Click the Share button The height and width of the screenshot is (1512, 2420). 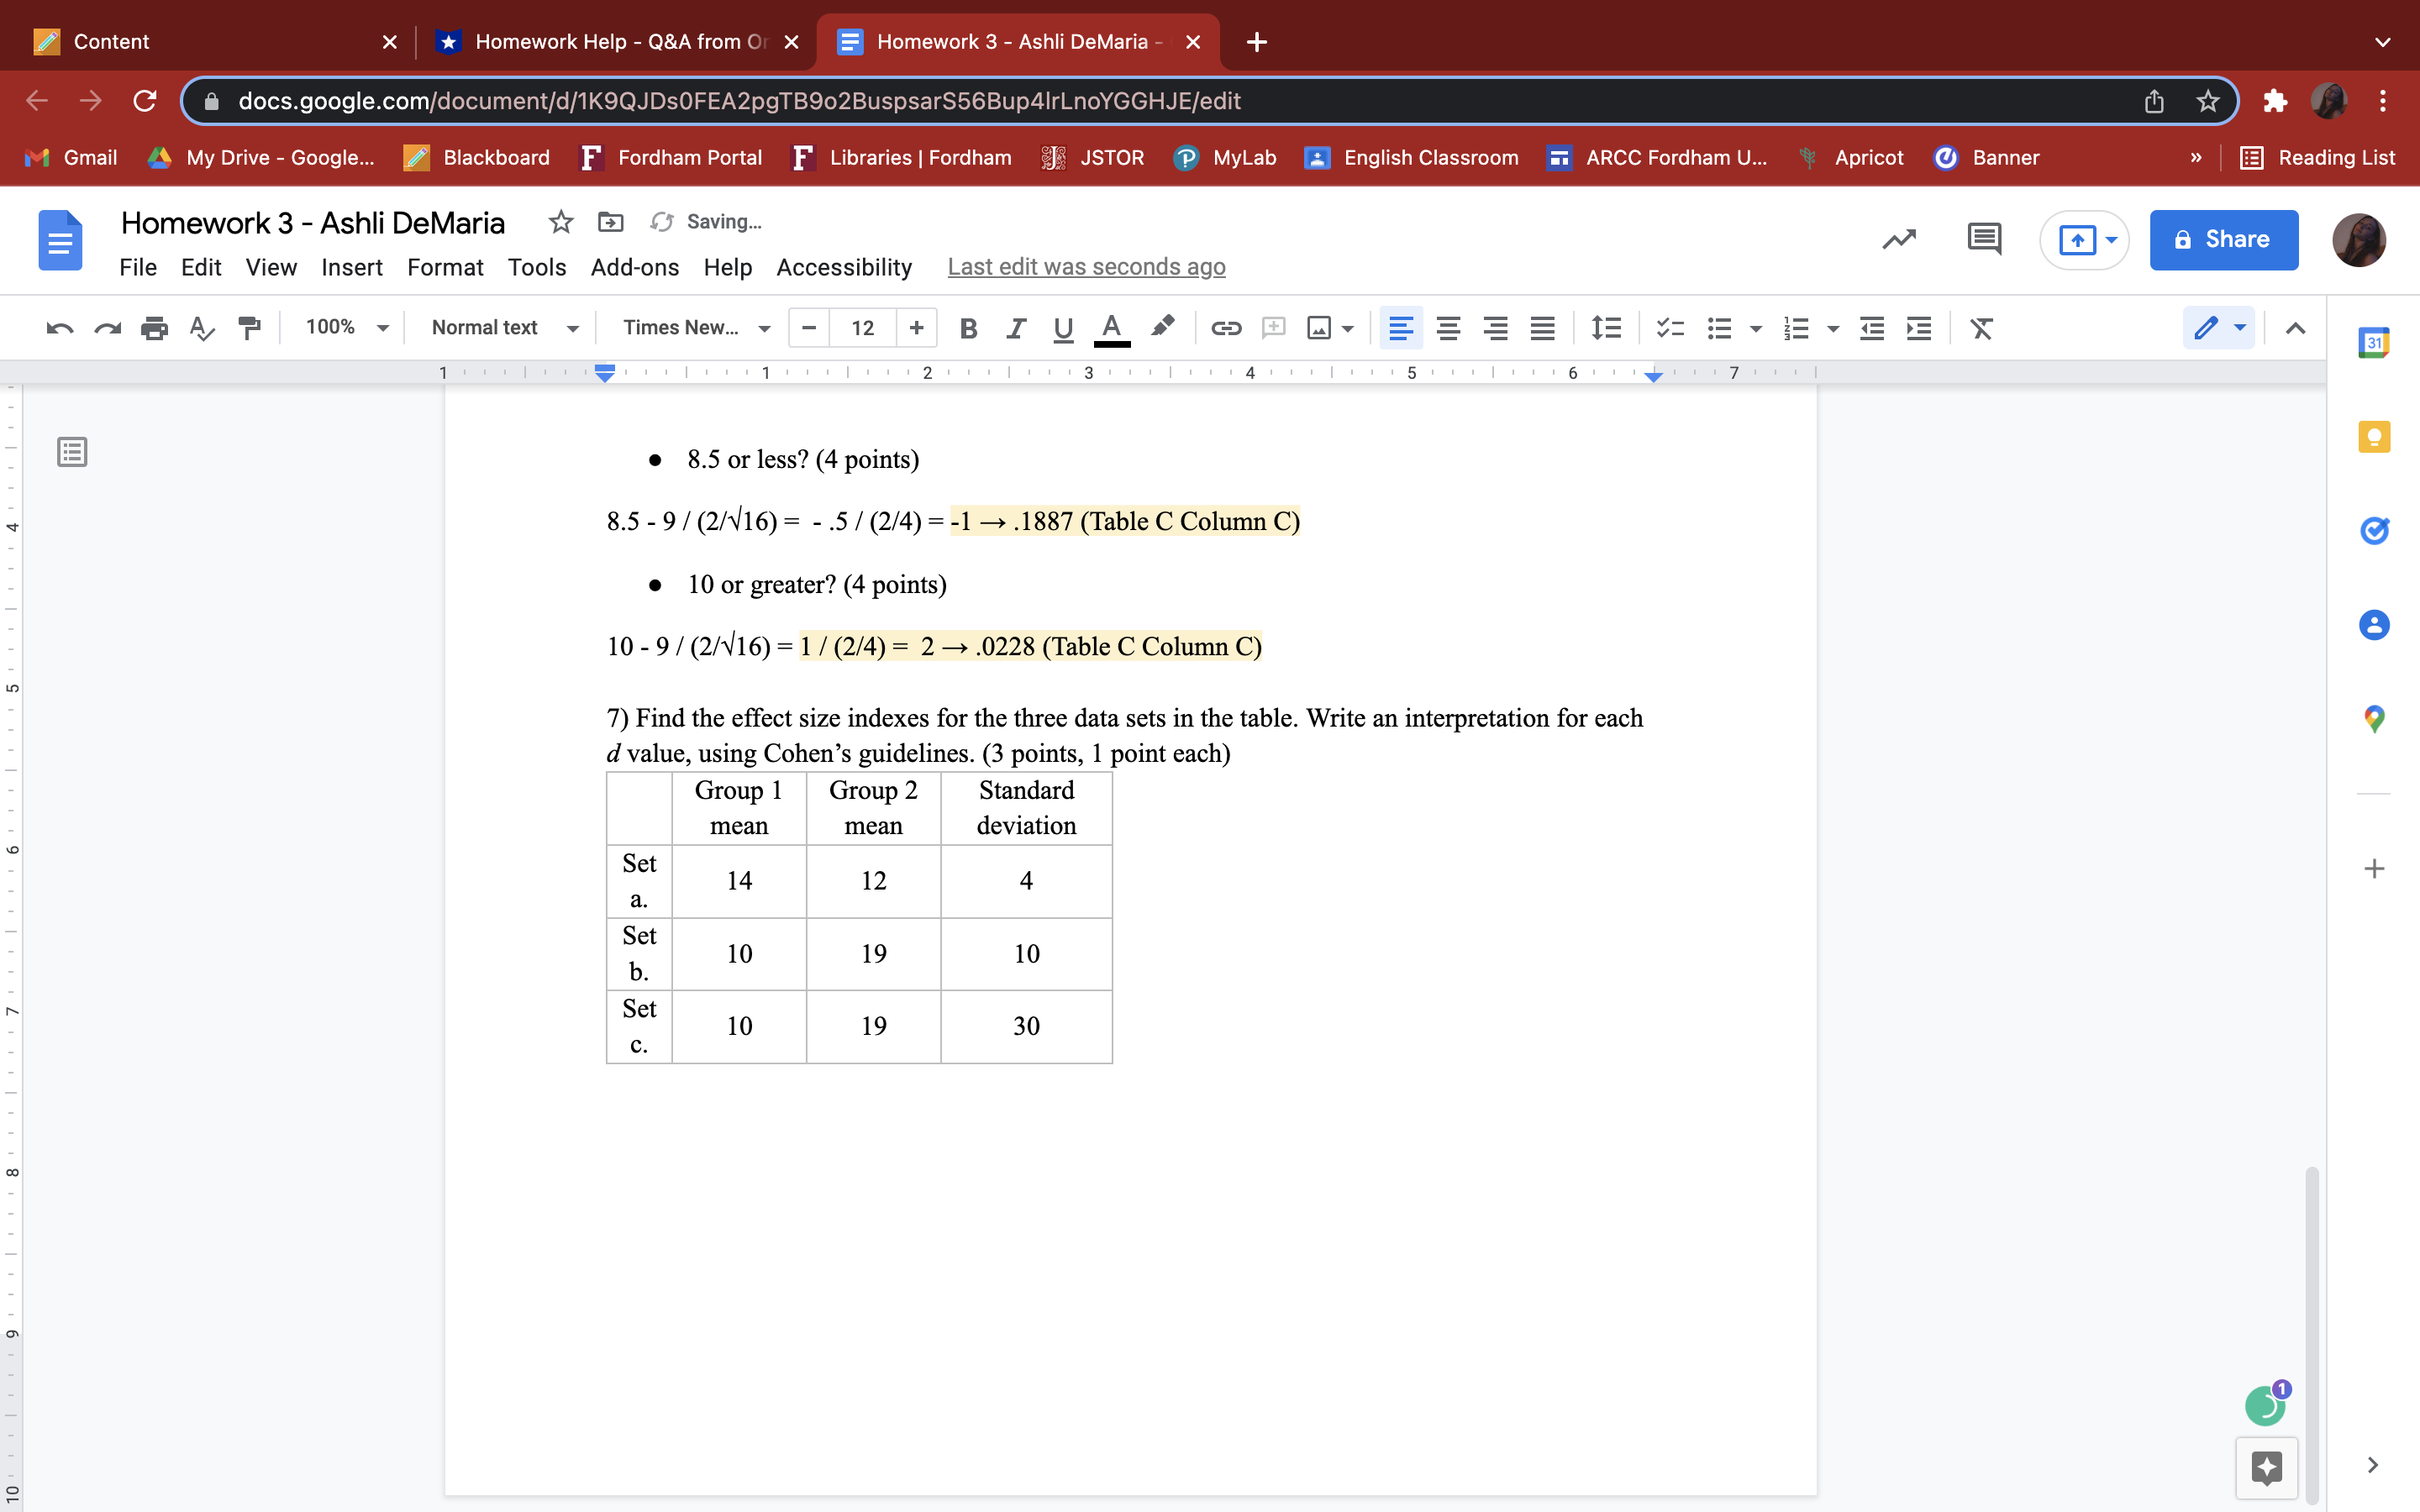tap(2222, 240)
